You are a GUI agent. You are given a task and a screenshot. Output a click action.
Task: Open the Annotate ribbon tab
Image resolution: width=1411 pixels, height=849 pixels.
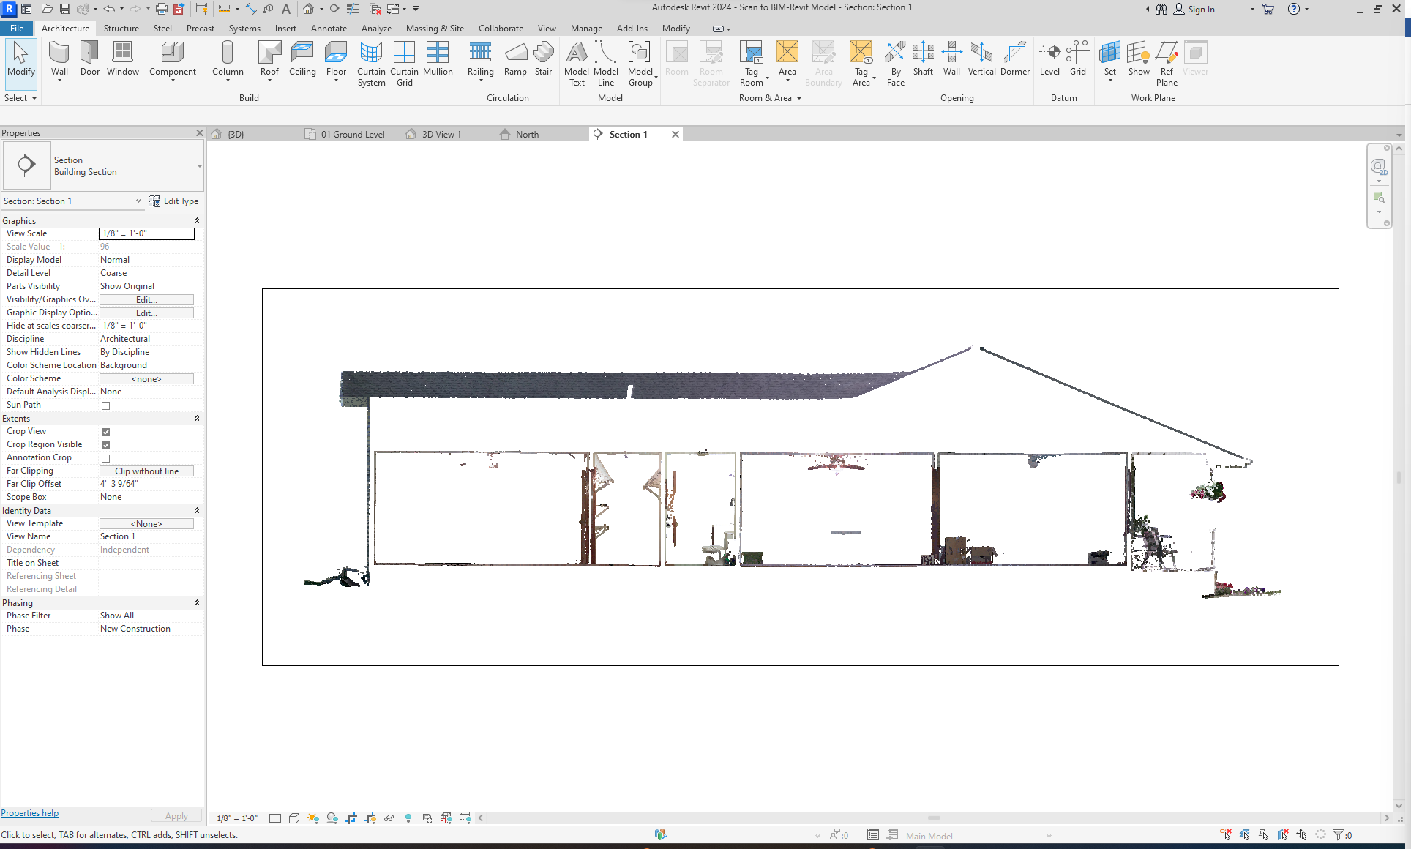point(329,29)
